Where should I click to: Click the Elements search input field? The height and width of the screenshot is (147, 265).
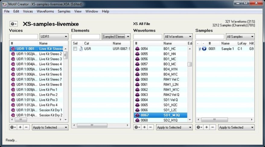[x=86, y=37]
